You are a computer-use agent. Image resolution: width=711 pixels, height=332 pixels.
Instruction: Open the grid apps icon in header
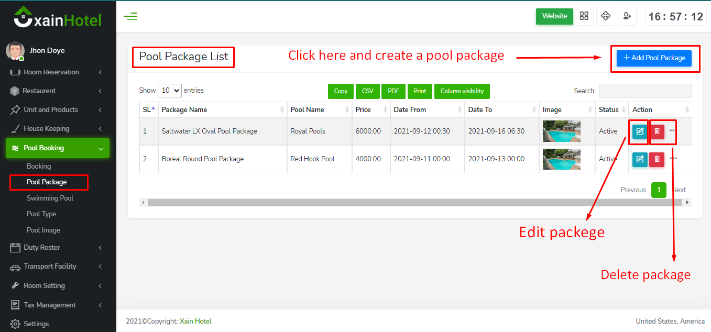[584, 16]
